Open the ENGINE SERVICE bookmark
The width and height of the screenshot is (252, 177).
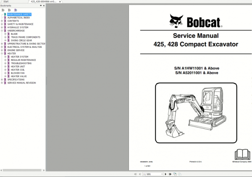tap(16, 50)
